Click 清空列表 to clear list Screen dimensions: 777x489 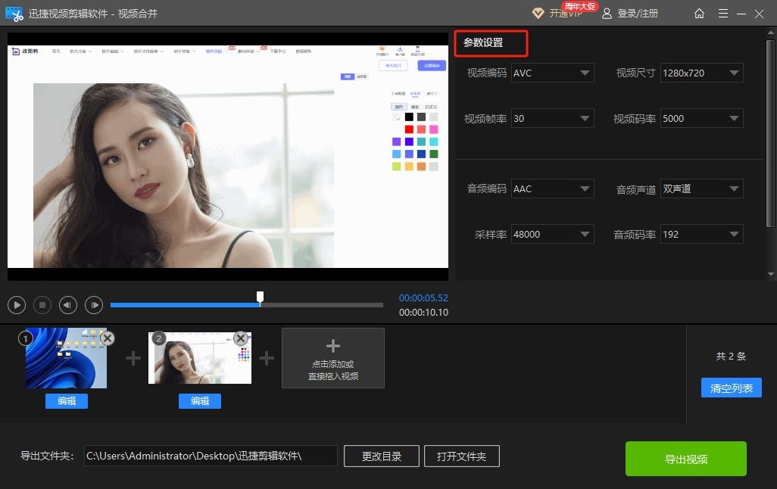pyautogui.click(x=731, y=388)
